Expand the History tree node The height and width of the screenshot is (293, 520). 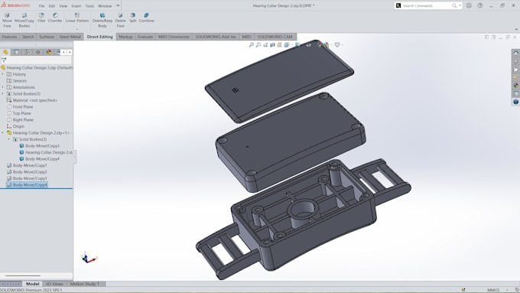2,74
